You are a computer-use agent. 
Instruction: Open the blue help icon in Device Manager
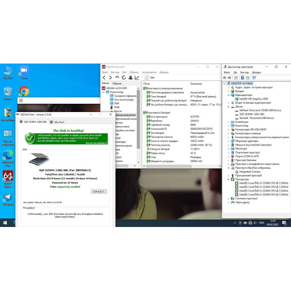tap(242, 78)
